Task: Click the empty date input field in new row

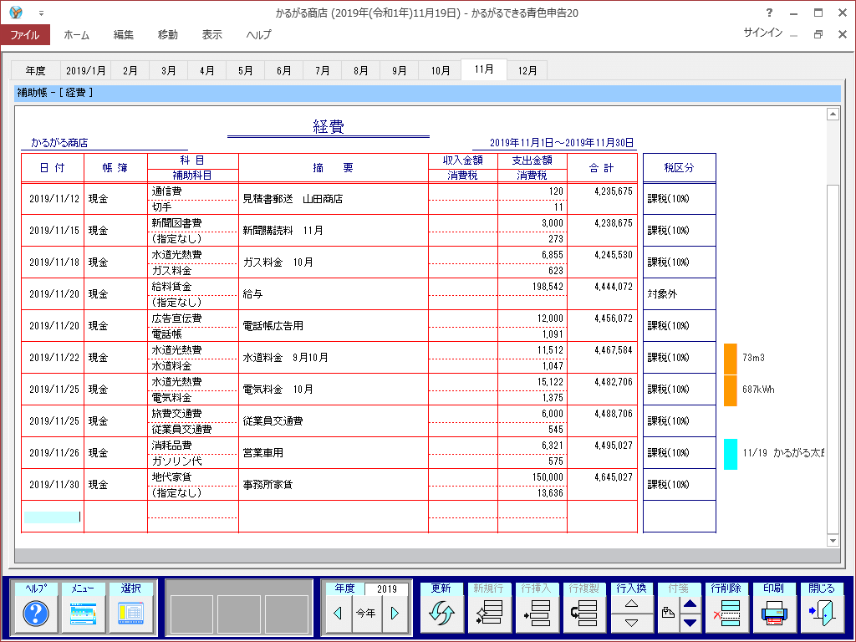Action: (x=53, y=517)
